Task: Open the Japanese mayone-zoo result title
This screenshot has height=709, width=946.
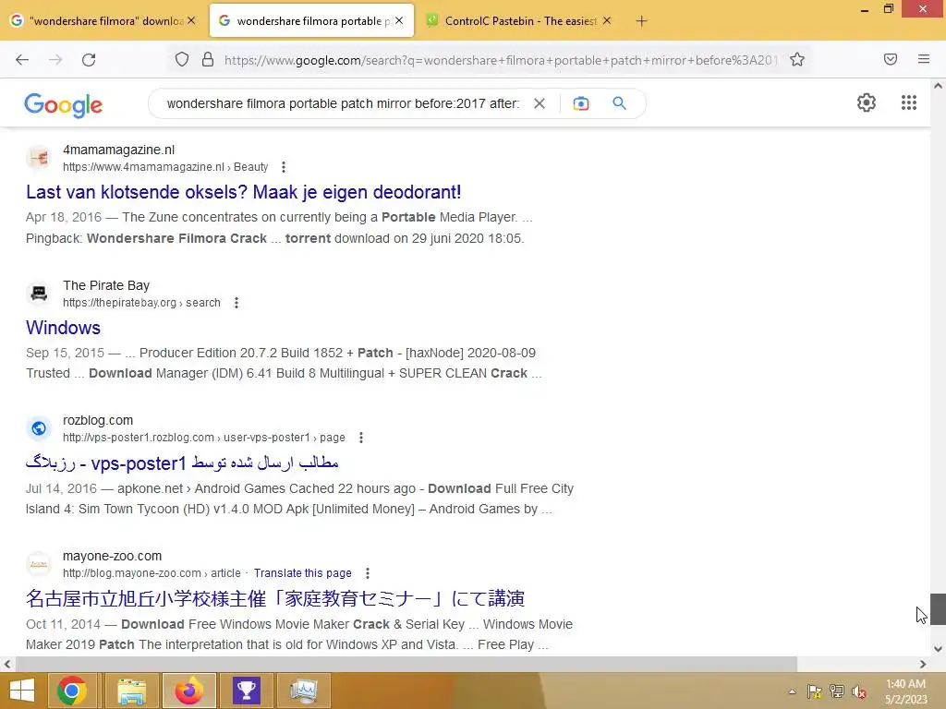Action: point(275,598)
